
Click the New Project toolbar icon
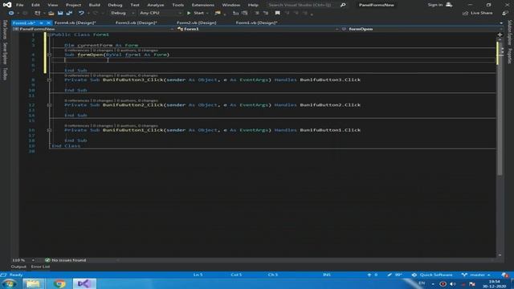pos(38,13)
